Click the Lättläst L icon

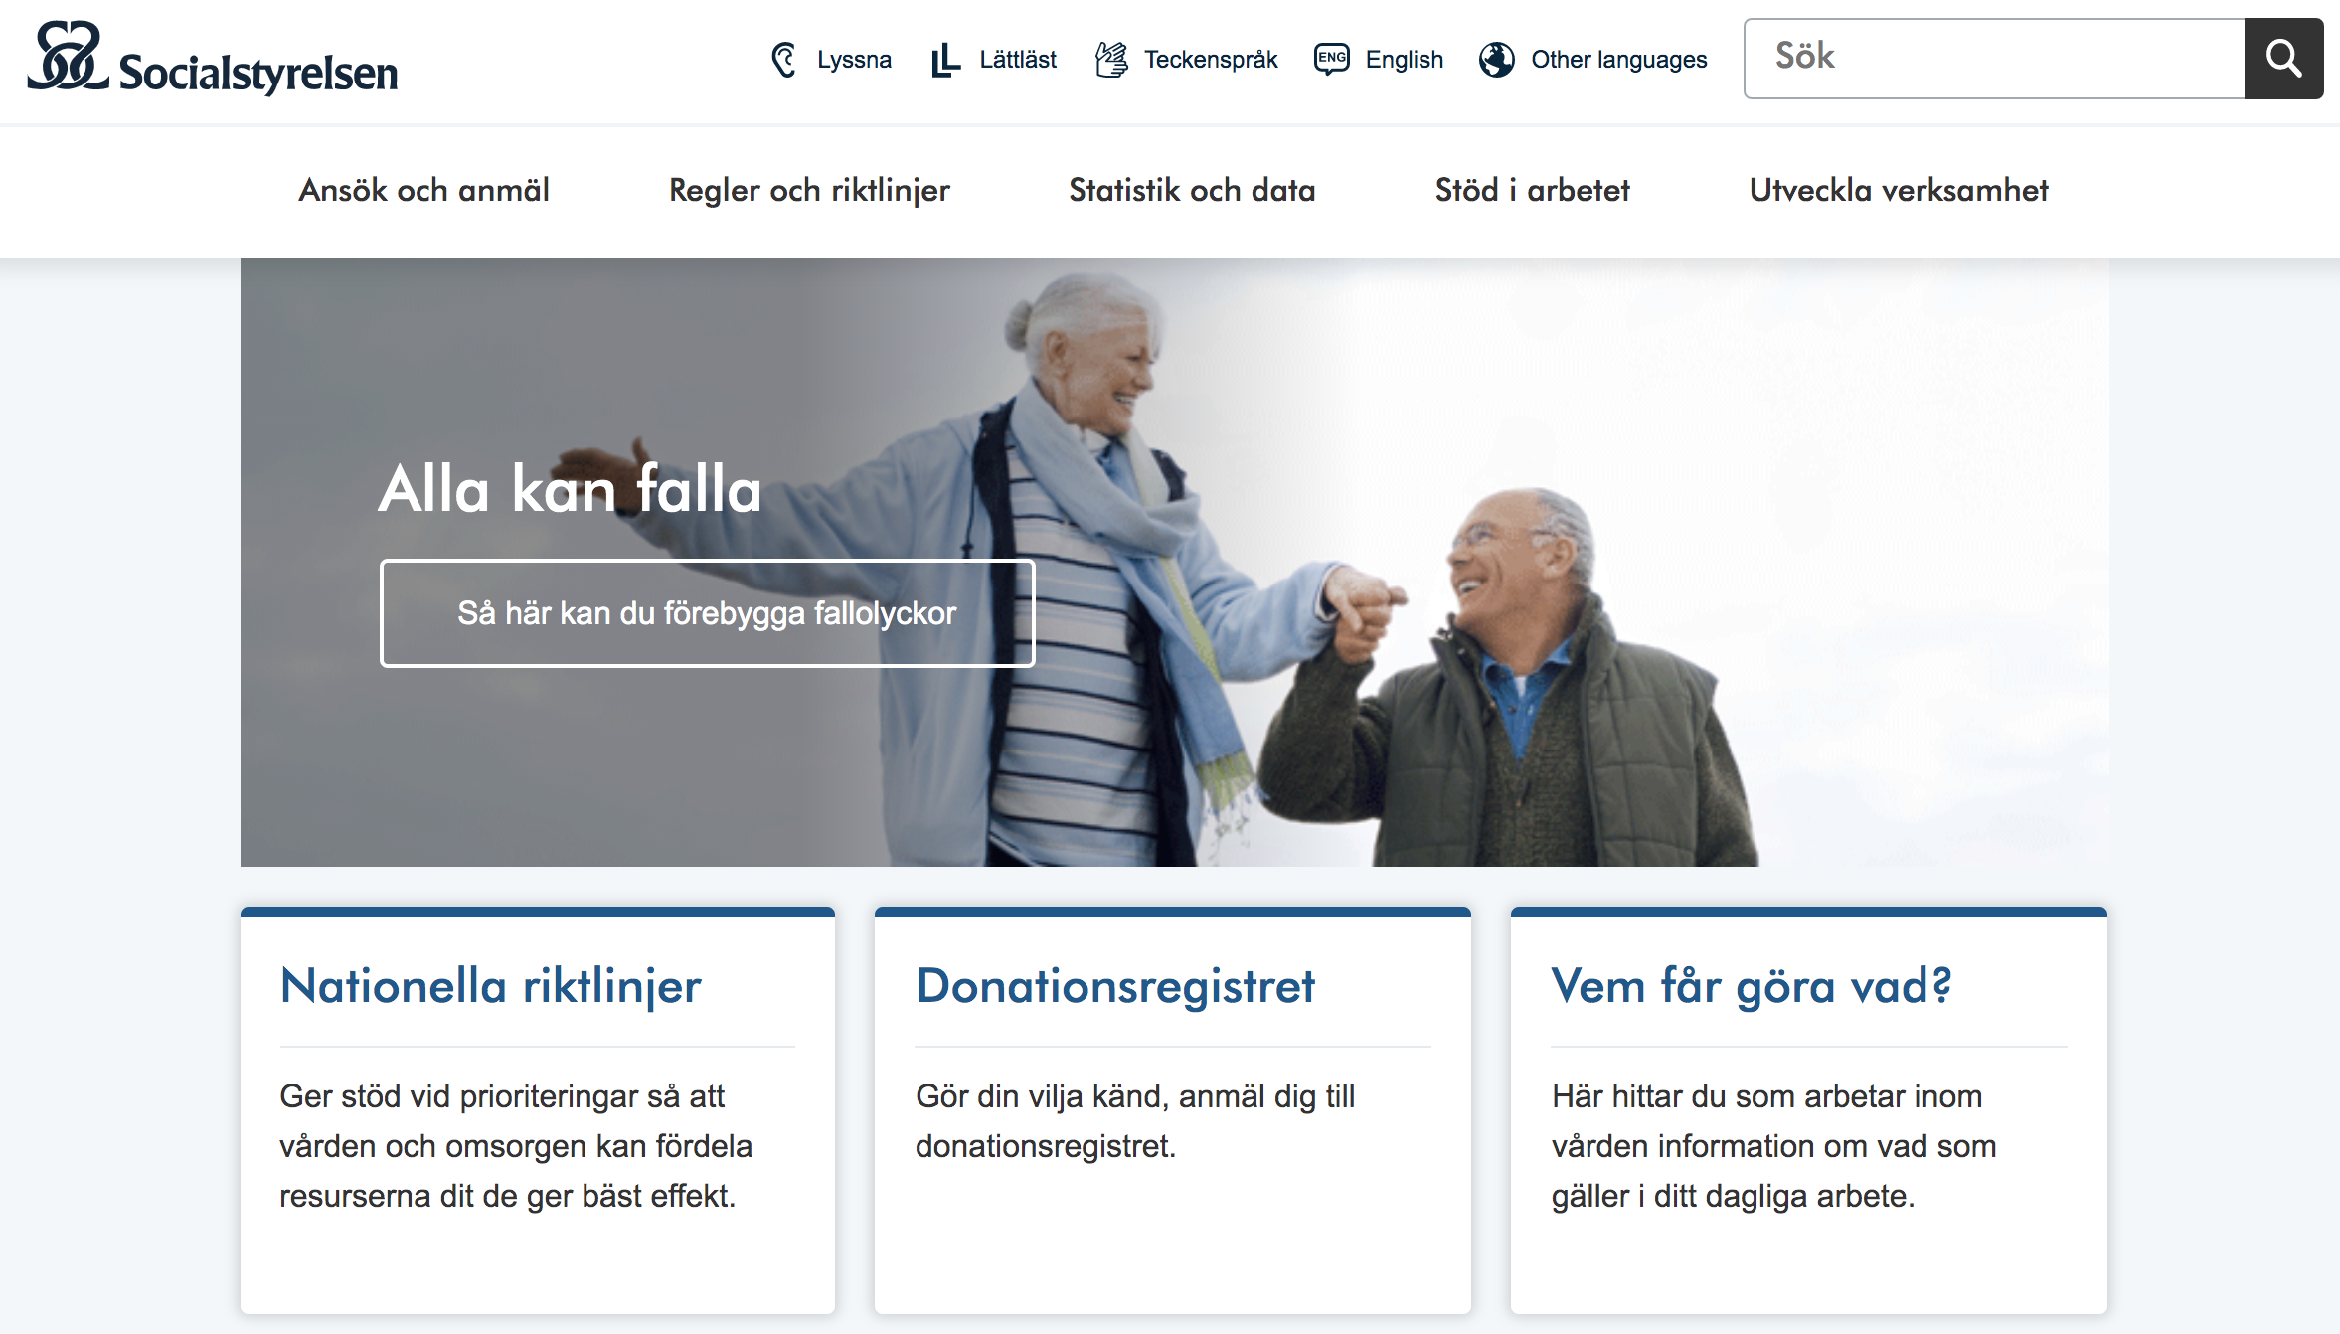click(945, 60)
